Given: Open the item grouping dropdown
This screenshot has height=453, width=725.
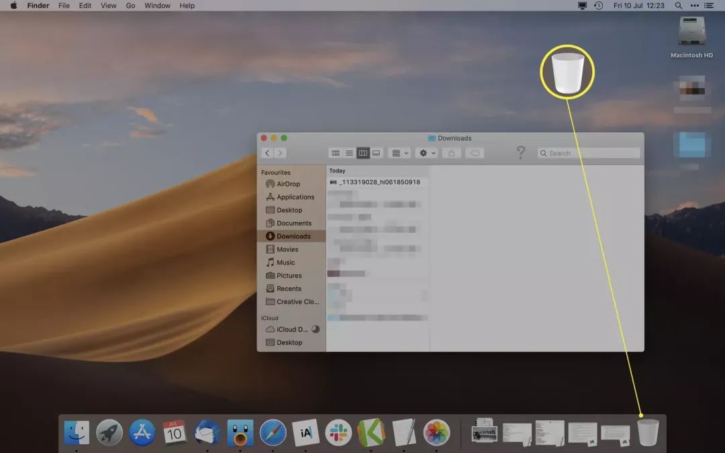Looking at the screenshot, I should (x=400, y=153).
